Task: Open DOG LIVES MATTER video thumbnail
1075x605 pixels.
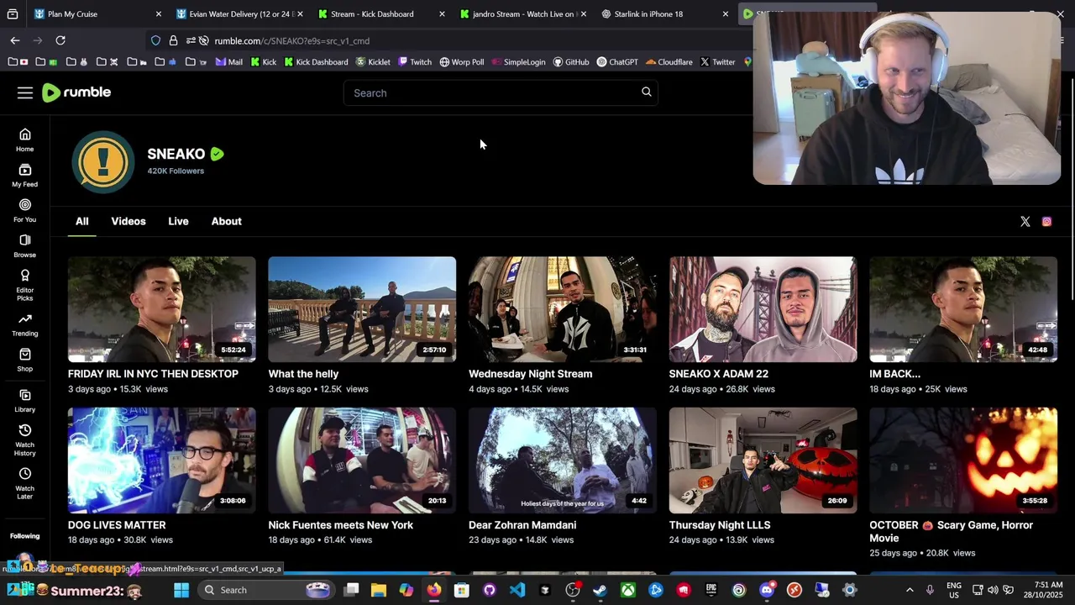Action: [x=162, y=460]
